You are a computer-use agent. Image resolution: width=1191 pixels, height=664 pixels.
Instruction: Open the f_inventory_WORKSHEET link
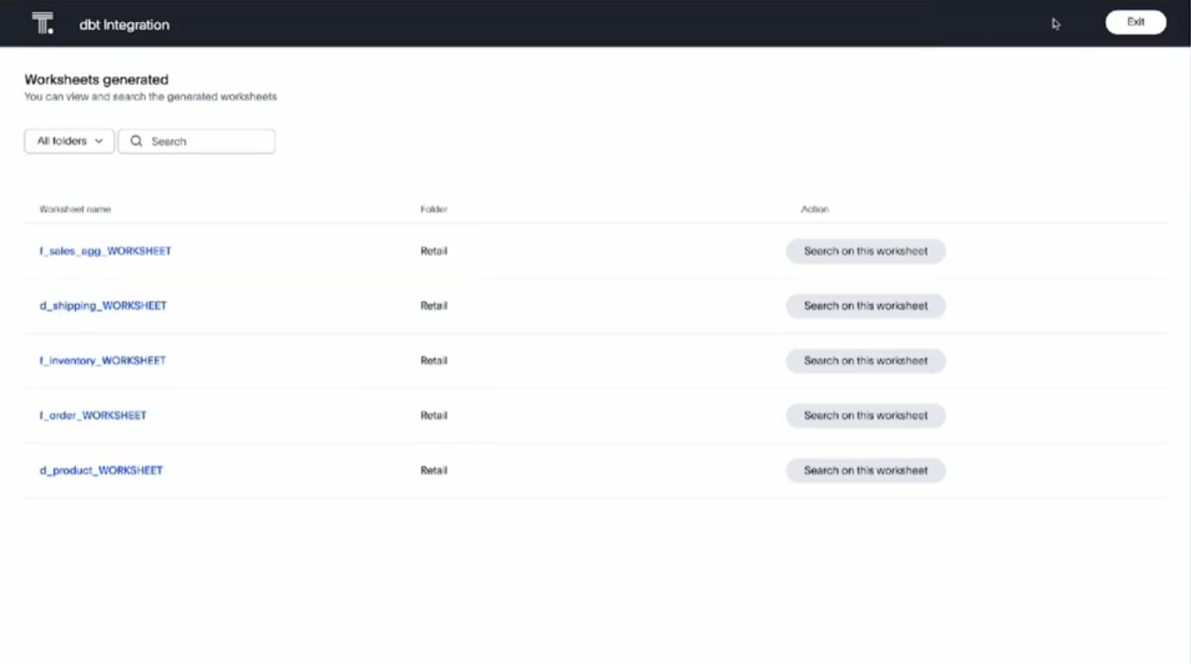tap(102, 361)
